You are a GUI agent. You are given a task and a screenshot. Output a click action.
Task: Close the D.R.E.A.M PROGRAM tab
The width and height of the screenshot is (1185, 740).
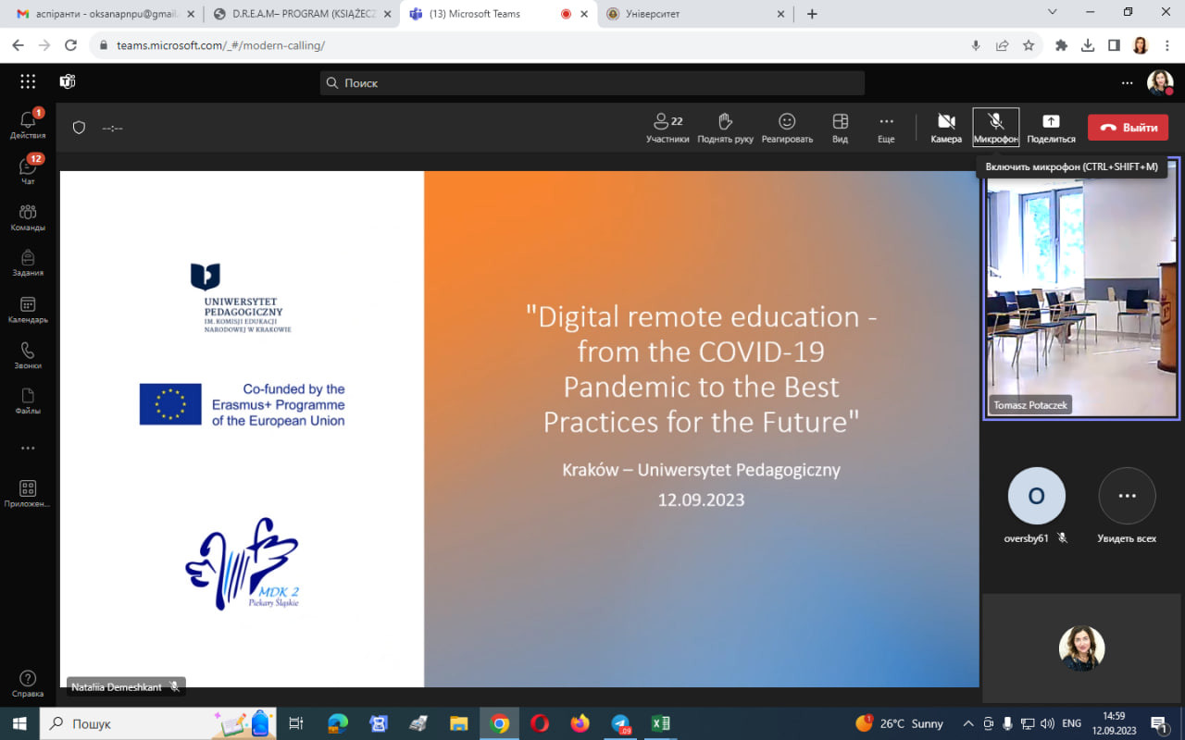click(386, 14)
